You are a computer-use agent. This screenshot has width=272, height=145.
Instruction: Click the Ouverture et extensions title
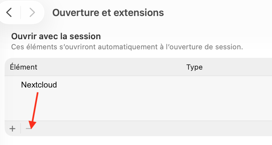(x=108, y=13)
